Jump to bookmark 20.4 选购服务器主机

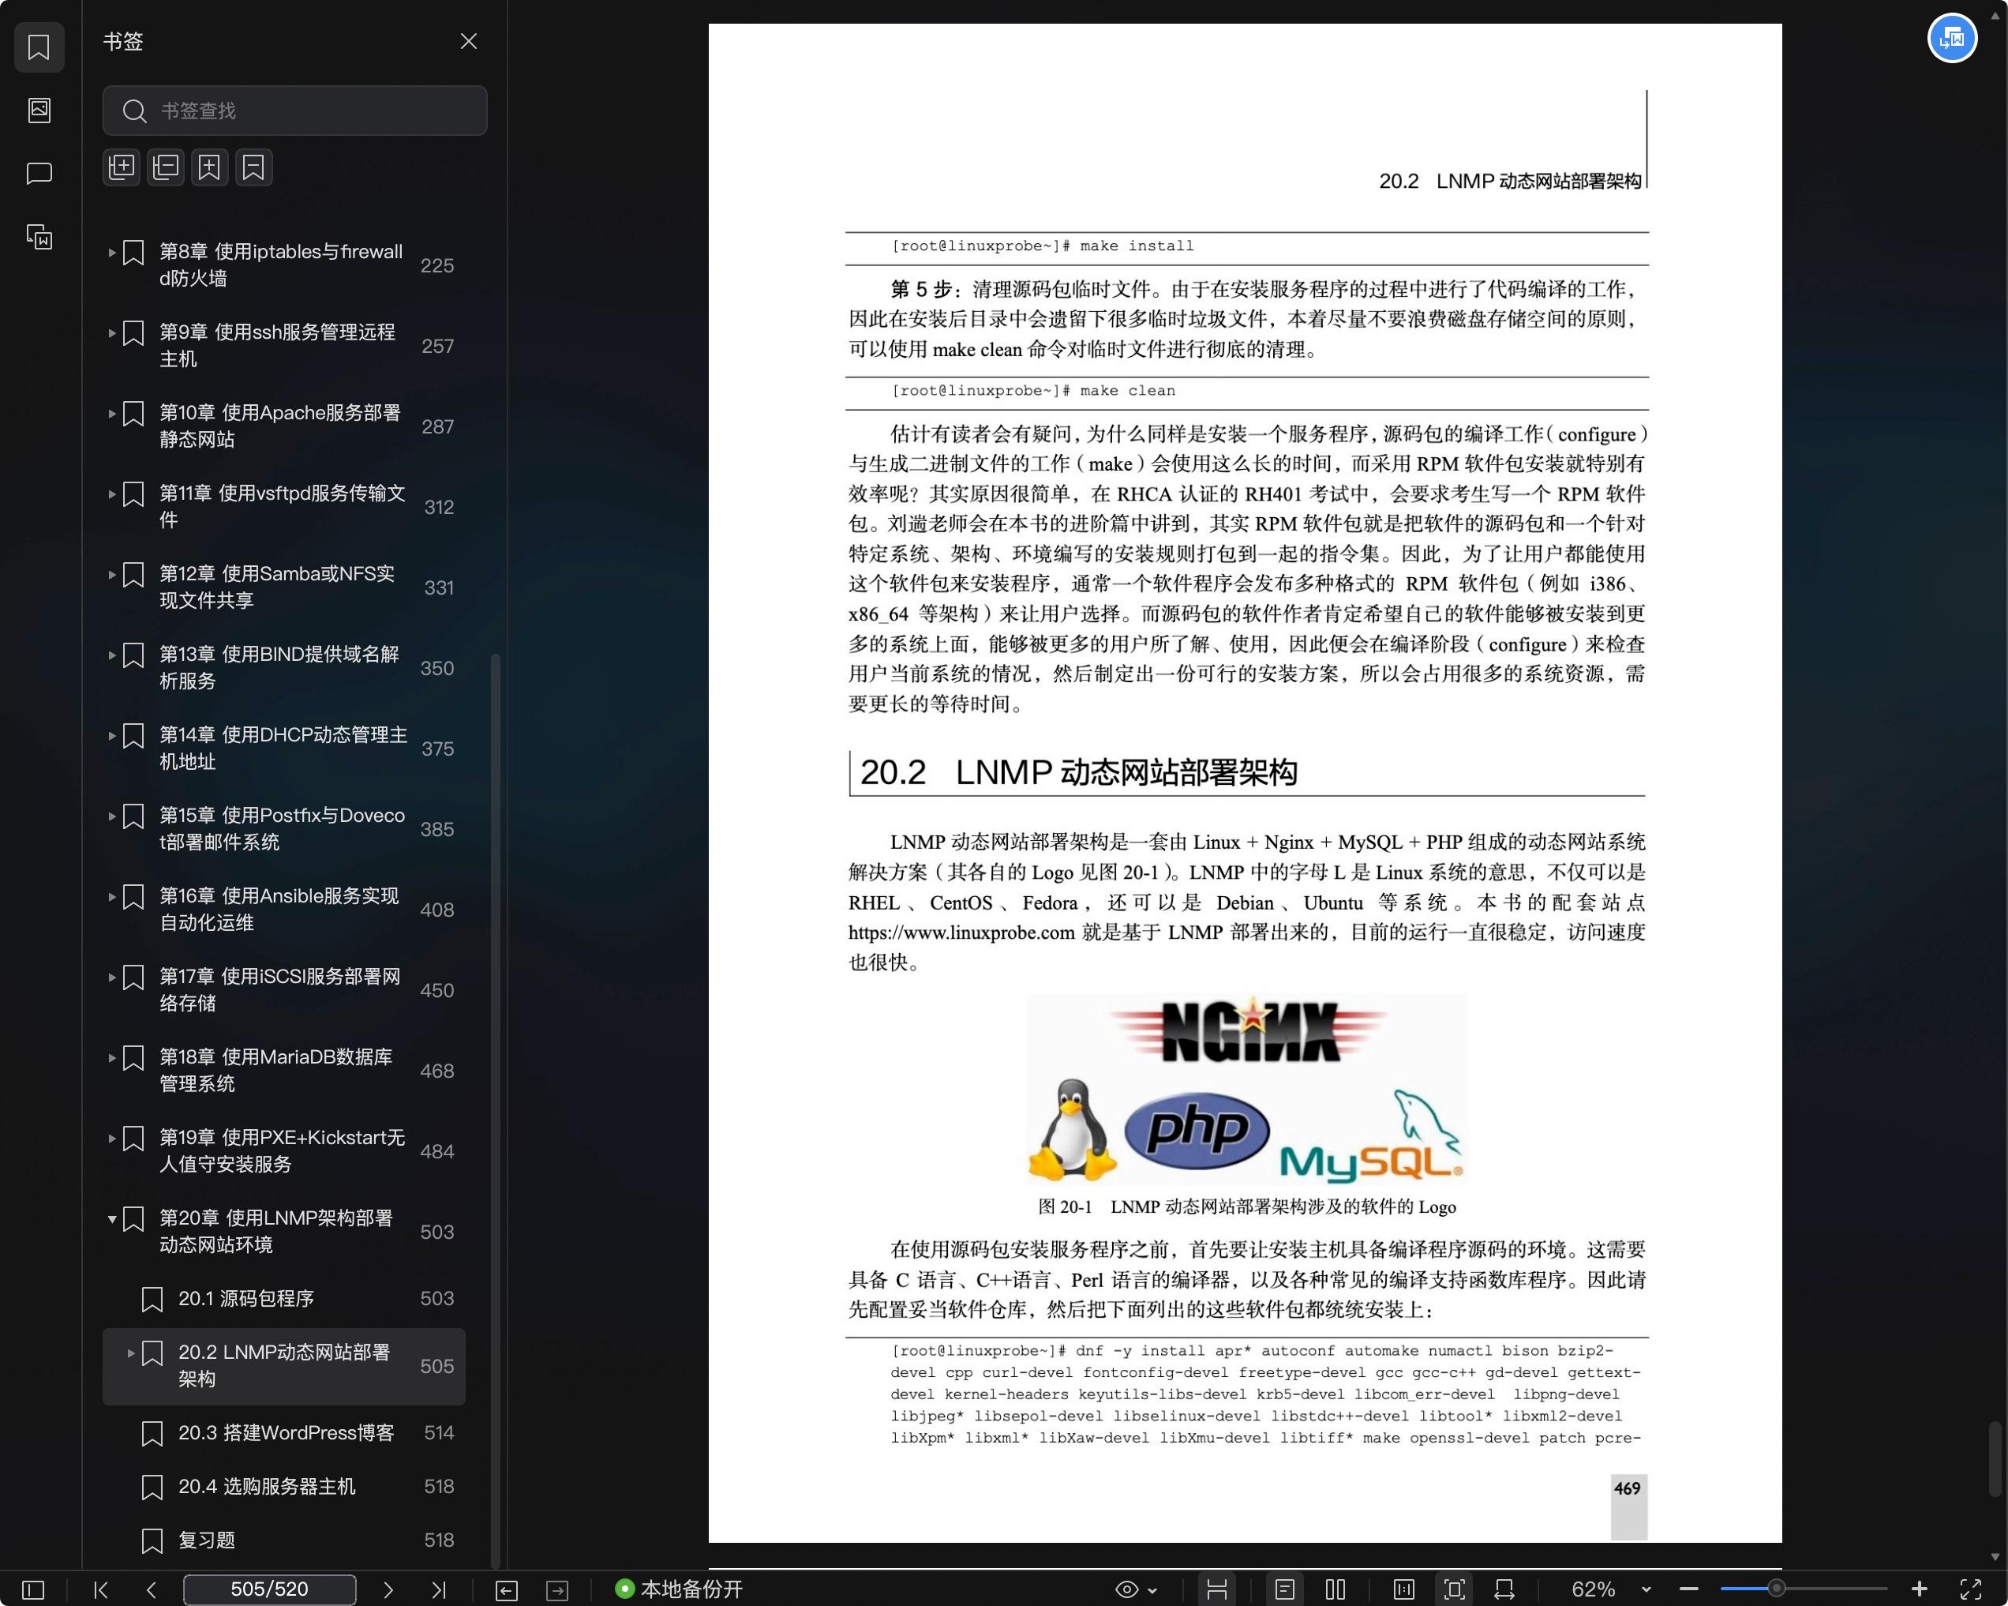[283, 1487]
